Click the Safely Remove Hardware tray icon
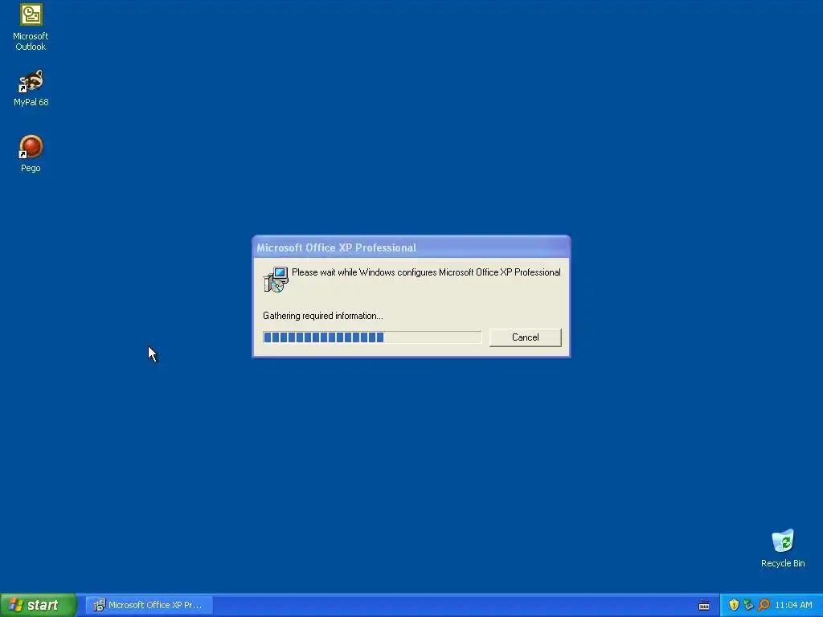This screenshot has width=823, height=617. coord(748,605)
